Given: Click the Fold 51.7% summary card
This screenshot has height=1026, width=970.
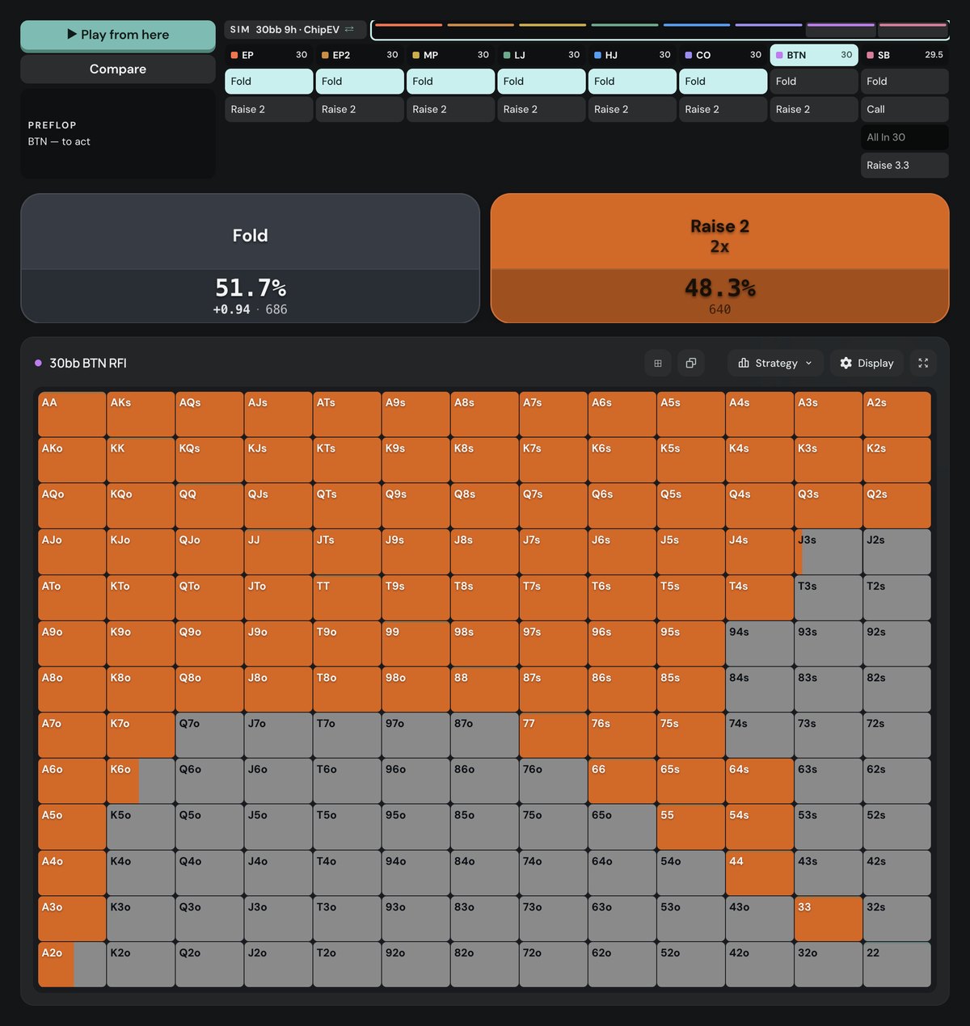Looking at the screenshot, I should [x=251, y=259].
